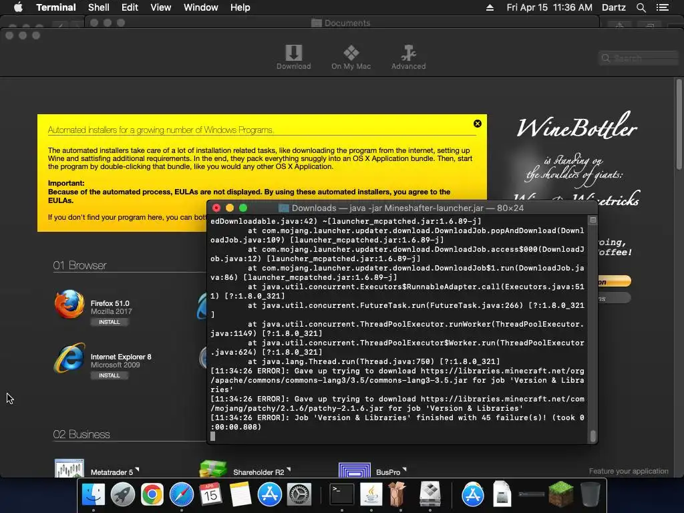Open the Shell menu
Viewport: 684px width, 513px height.
tap(99, 7)
